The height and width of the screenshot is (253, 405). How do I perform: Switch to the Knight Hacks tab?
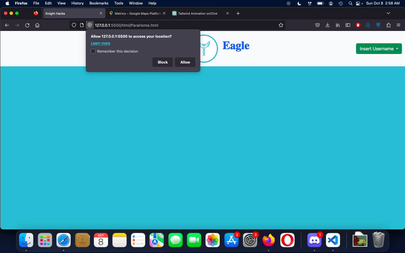(x=70, y=13)
